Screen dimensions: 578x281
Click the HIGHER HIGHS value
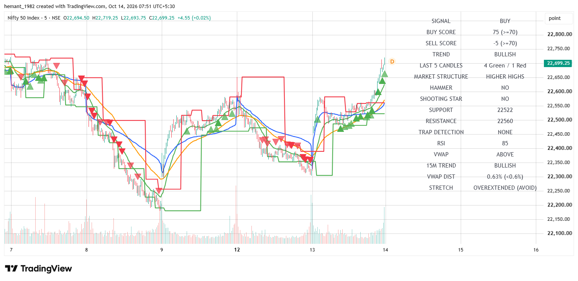click(x=505, y=77)
